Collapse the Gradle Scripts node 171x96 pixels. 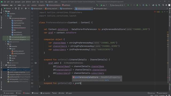pyautogui.click(x=4, y=65)
